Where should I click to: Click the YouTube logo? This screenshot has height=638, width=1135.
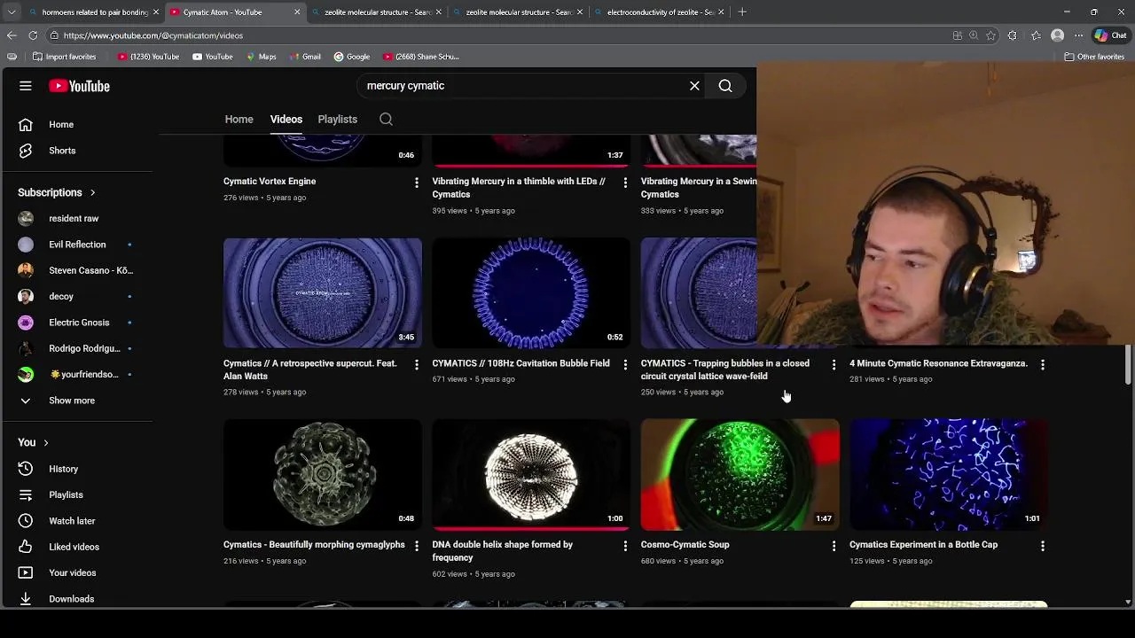(x=79, y=86)
